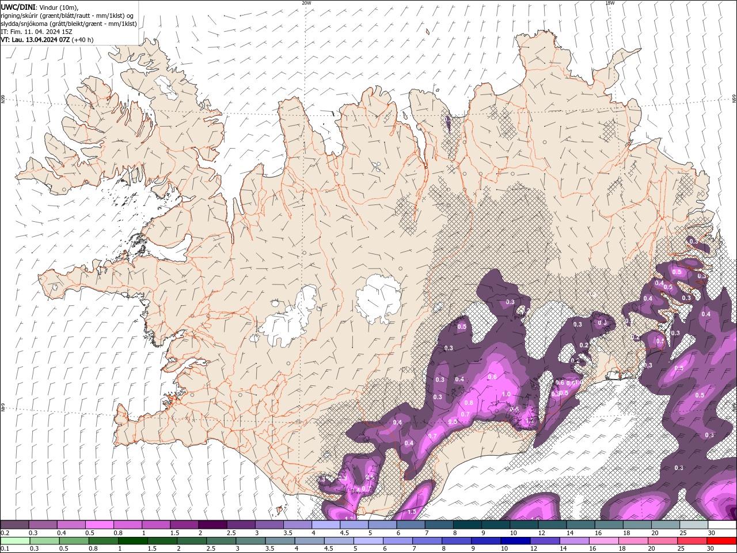Select the upper legend swatch starting at 0.3
Viewport: 737px width, 553px height.
(x=43, y=525)
